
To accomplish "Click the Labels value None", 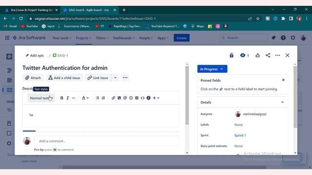I will [238, 125].
